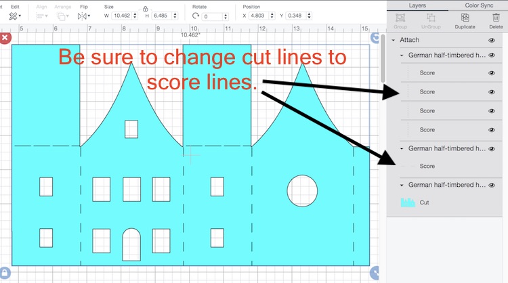Toggle visibility of first German half-timbered group
This screenshot has width=508, height=283.
pos(492,55)
